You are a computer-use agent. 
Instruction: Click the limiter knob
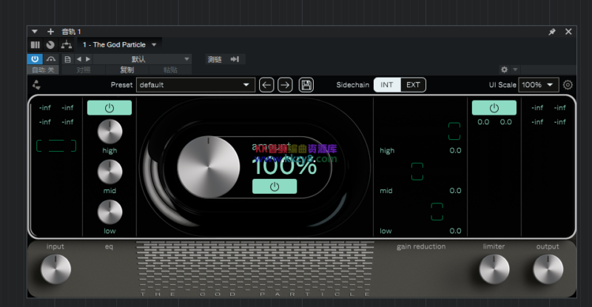494,269
